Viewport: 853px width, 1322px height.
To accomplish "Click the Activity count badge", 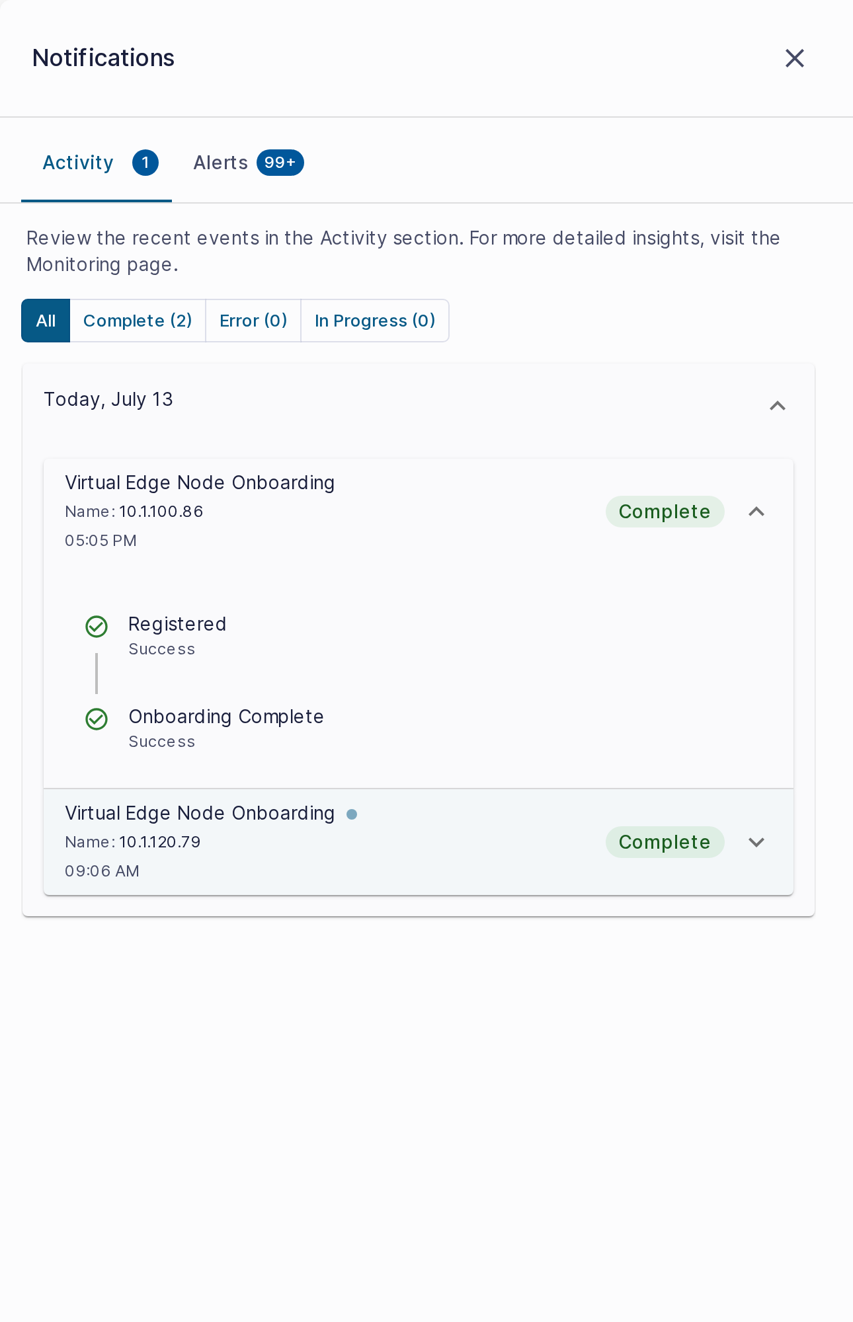I will 145,163.
